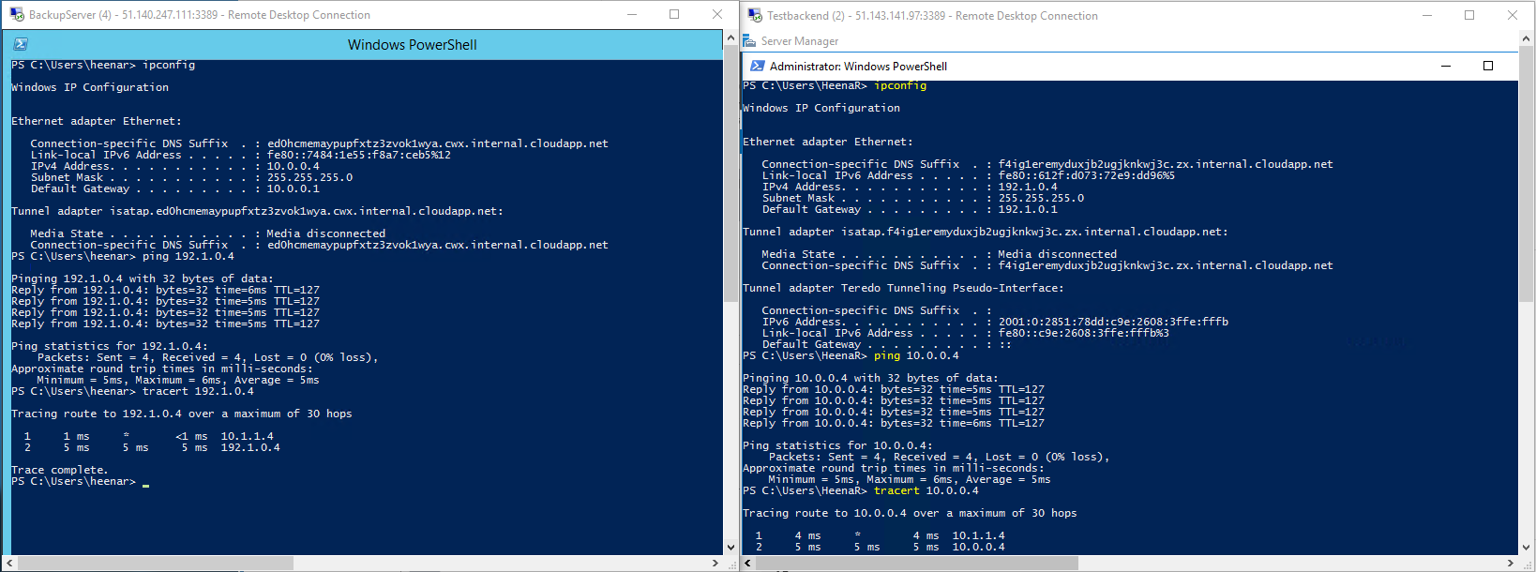Maximize the Administrator: Windows PowerShell window
Viewport: 1536px width, 572px height.
(1487, 67)
